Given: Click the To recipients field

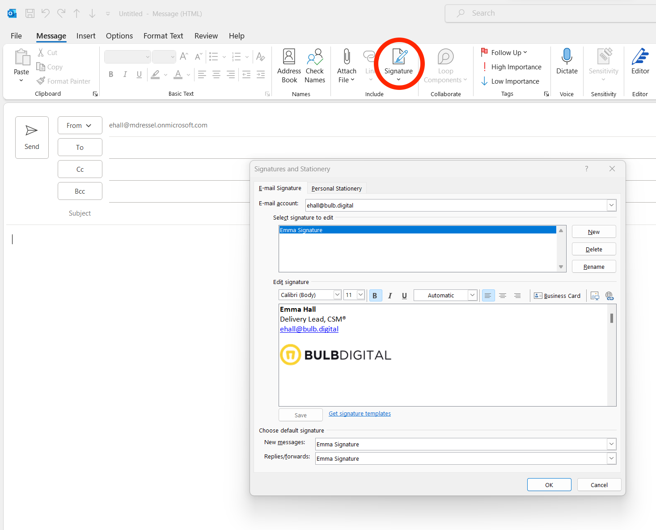Looking at the screenshot, I should (80, 147).
